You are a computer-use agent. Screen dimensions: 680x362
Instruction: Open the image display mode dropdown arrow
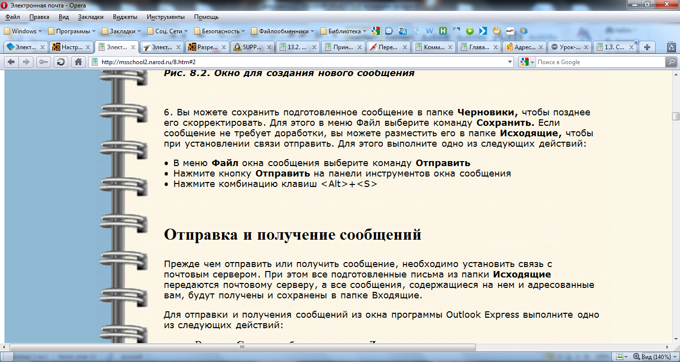627,357
